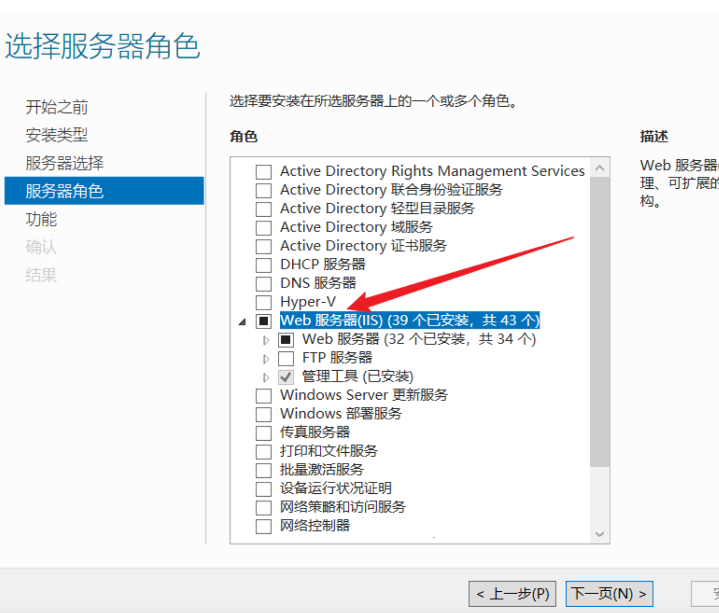Tick the Hyper-V role checkbox
Screen dimensions: 719x613
[263, 302]
